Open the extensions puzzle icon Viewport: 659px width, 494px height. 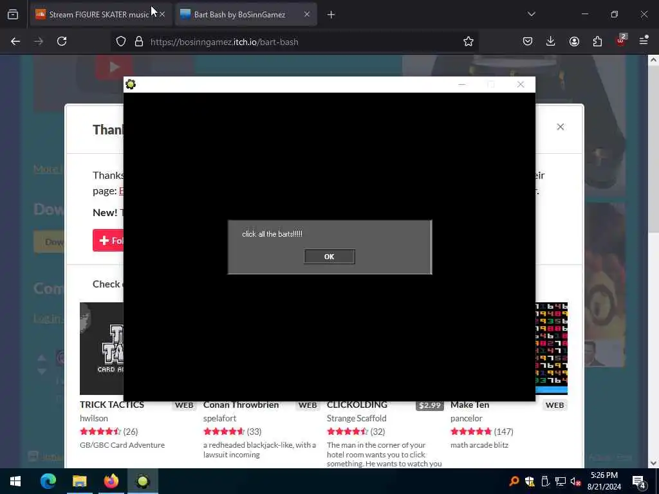[x=597, y=41]
